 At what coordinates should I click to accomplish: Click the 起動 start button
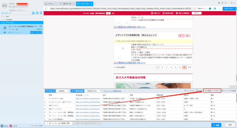click(216, 125)
